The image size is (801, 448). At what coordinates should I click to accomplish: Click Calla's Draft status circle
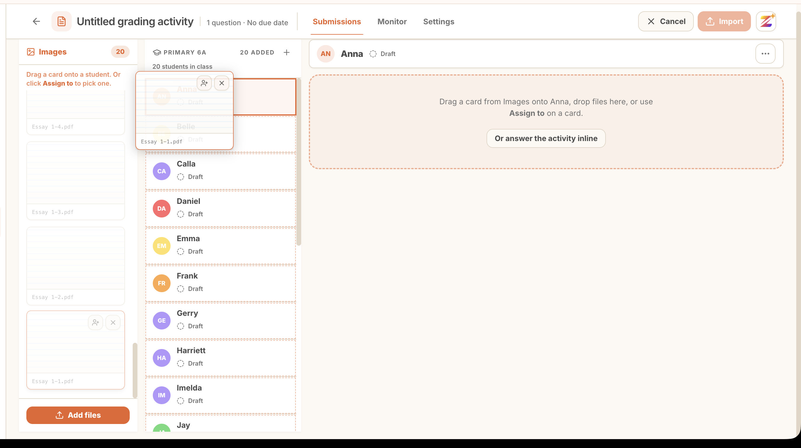(x=180, y=177)
